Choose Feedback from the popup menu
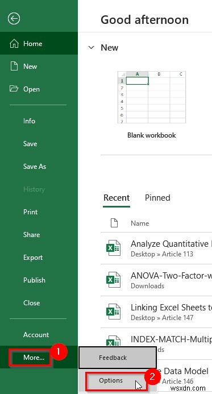The width and height of the screenshot is (212, 394). (118, 357)
